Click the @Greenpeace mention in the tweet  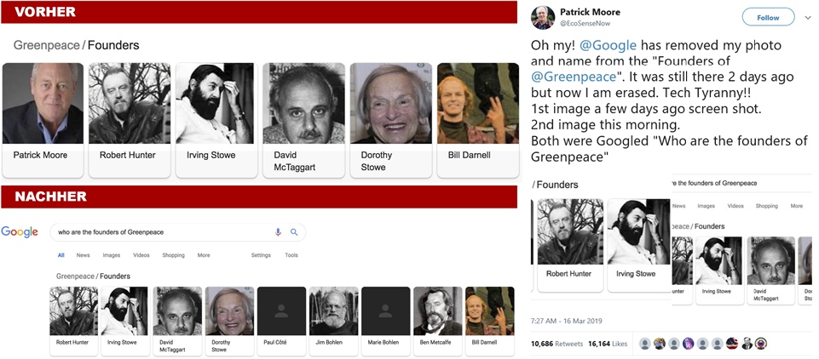coord(579,77)
